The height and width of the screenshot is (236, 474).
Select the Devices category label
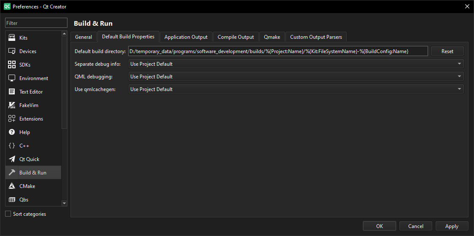click(28, 51)
